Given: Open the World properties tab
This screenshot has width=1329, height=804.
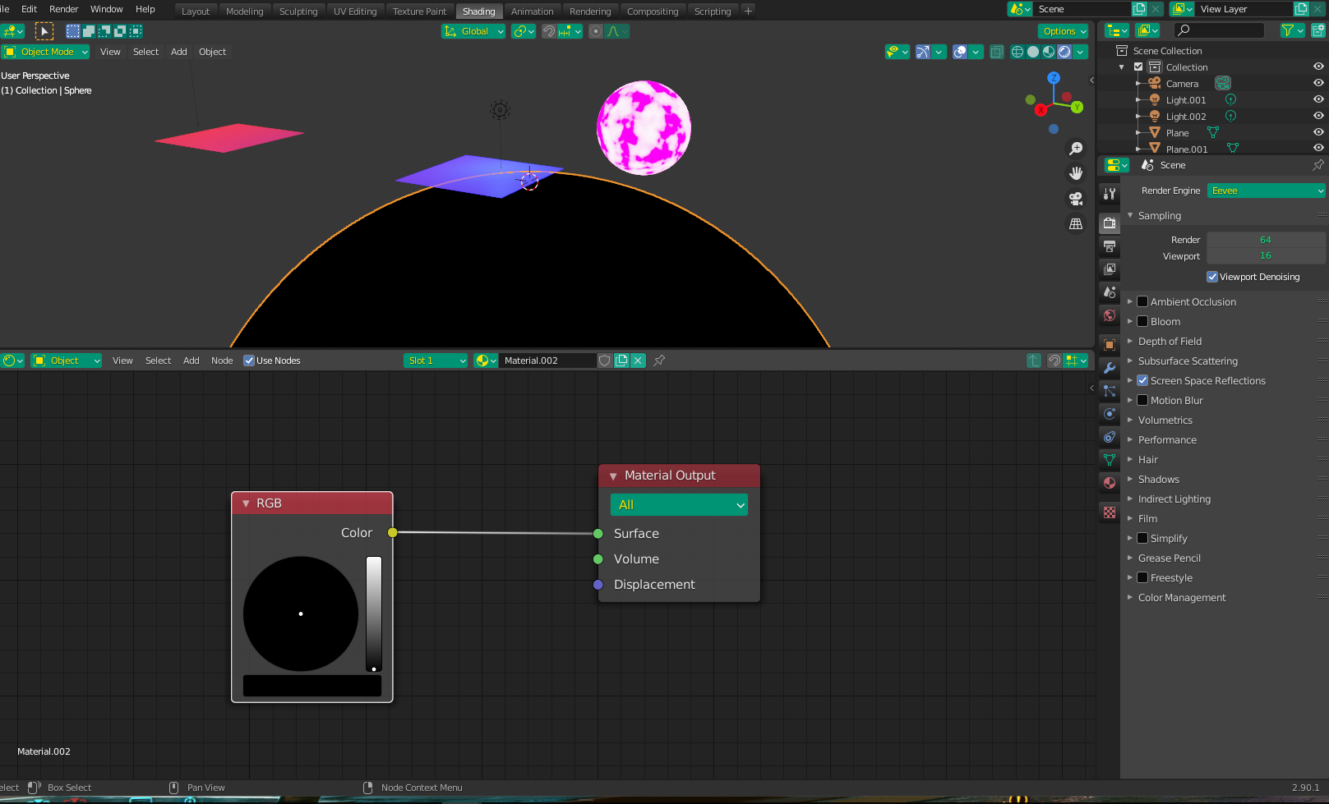Looking at the screenshot, I should 1110,315.
